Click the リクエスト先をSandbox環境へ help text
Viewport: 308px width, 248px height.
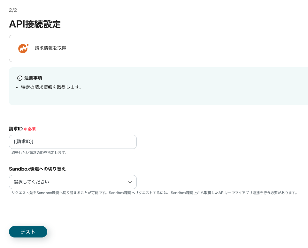click(x=155, y=193)
